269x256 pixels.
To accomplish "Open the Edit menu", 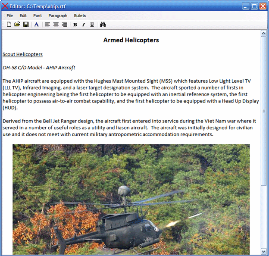I will [23, 16].
